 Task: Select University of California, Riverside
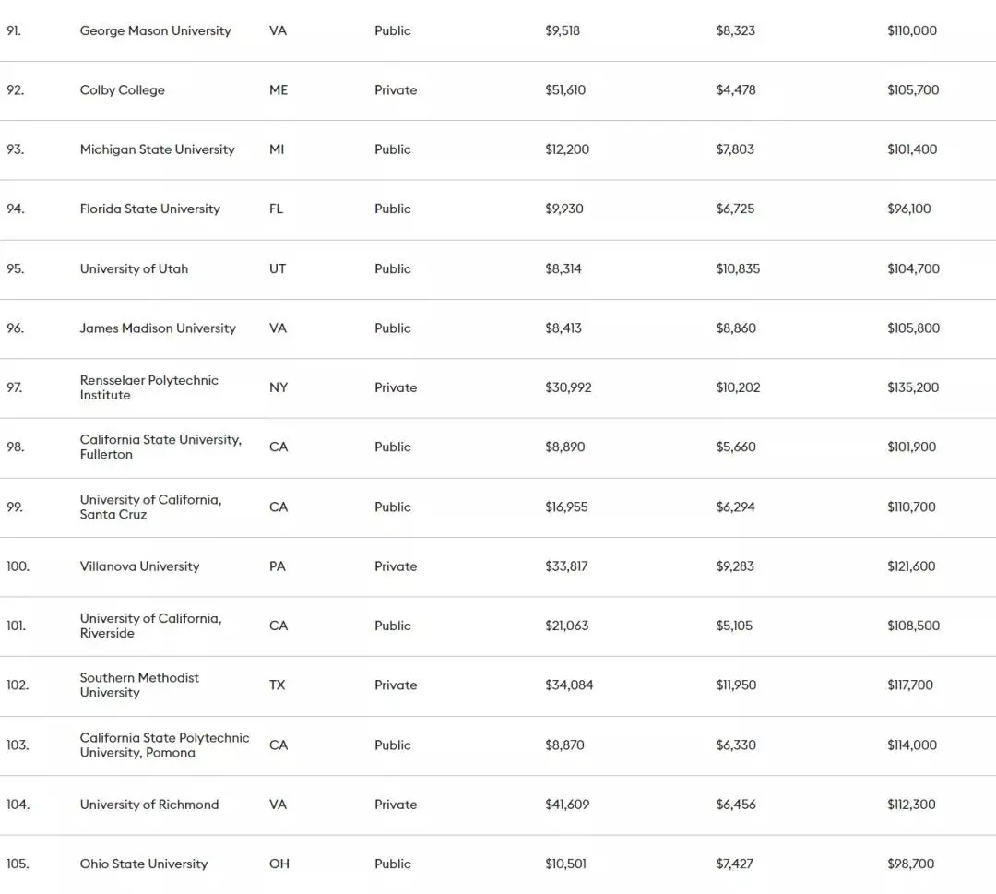(x=150, y=626)
